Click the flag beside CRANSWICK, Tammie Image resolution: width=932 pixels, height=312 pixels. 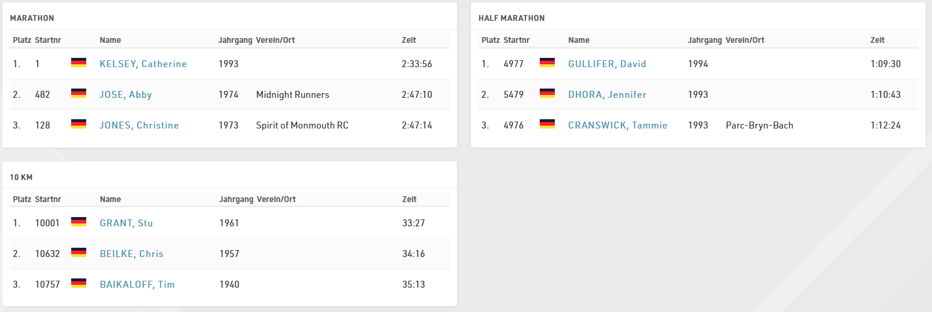[x=547, y=124]
